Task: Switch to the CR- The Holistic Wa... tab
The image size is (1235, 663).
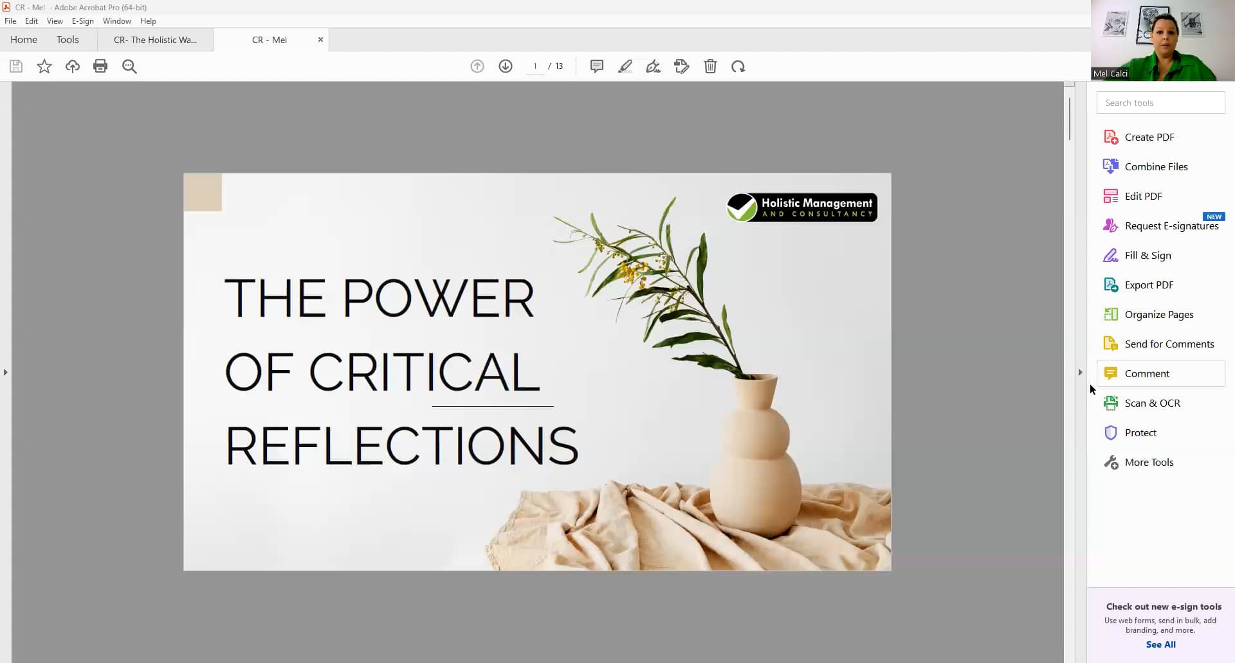Action: [x=155, y=39]
